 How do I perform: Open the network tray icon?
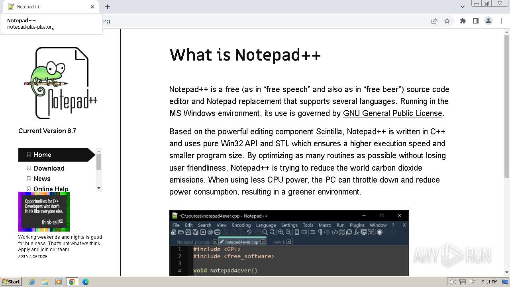click(462, 282)
